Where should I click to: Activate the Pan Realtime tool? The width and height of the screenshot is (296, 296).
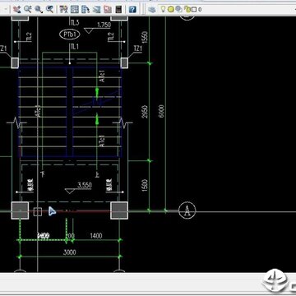[x=16, y=9]
